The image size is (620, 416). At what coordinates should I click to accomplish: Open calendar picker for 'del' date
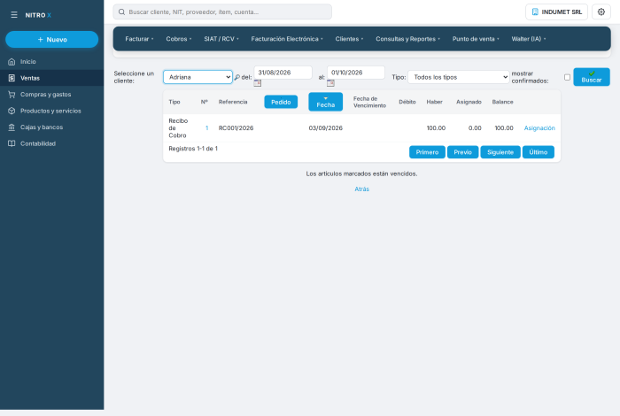(258, 83)
